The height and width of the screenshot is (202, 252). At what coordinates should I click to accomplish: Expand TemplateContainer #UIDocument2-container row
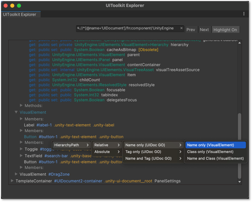point(12,181)
